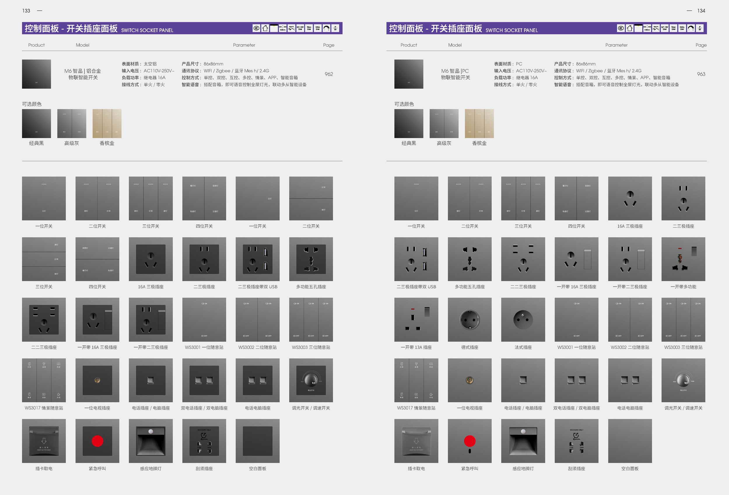Click the CCC certification icon on page 133
The width and height of the screenshot is (729, 495).
coord(256,28)
